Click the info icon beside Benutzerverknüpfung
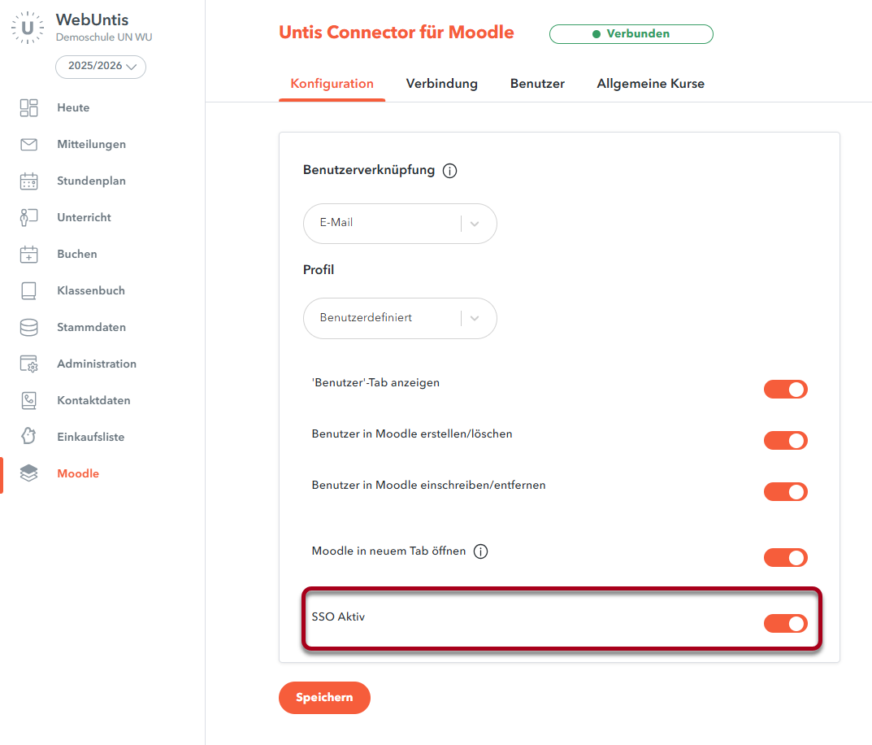 pyautogui.click(x=450, y=171)
